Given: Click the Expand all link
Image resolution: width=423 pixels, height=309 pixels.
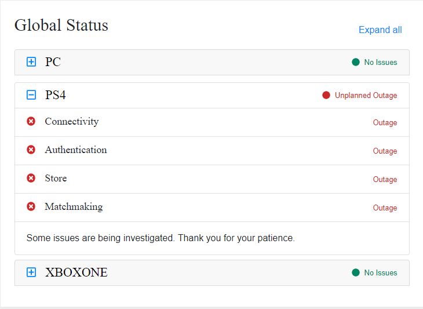Looking at the screenshot, I should (x=380, y=30).
